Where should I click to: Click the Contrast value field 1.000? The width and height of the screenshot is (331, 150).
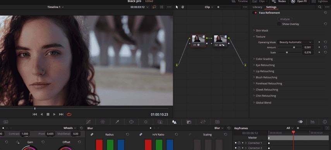[25, 134]
